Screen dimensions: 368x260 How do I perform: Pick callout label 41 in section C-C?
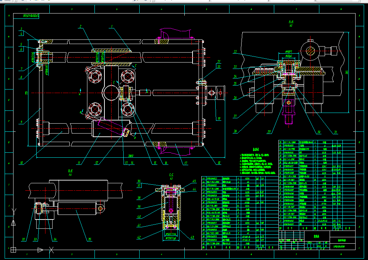click(139, 226)
